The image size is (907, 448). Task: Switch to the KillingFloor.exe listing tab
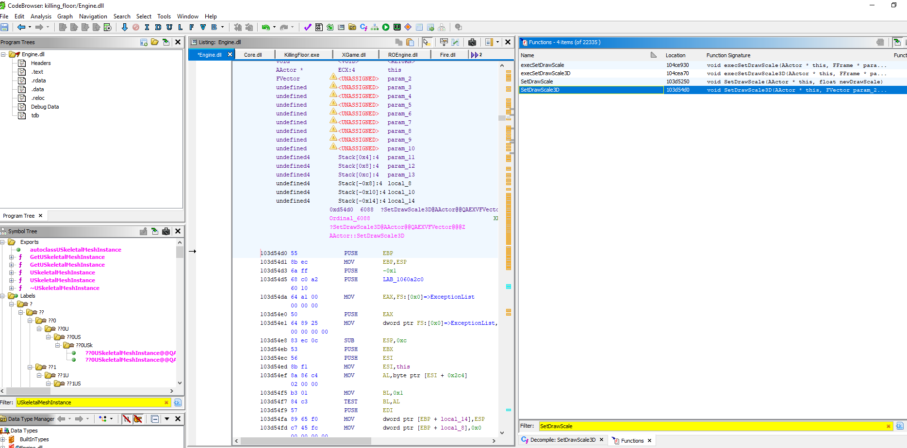(x=301, y=55)
